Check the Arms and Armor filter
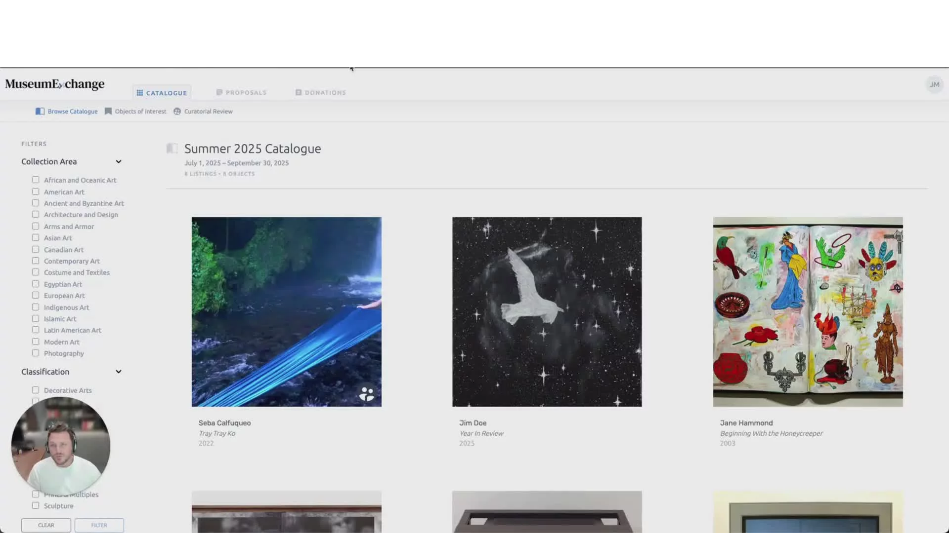This screenshot has height=533, width=949. (x=36, y=227)
